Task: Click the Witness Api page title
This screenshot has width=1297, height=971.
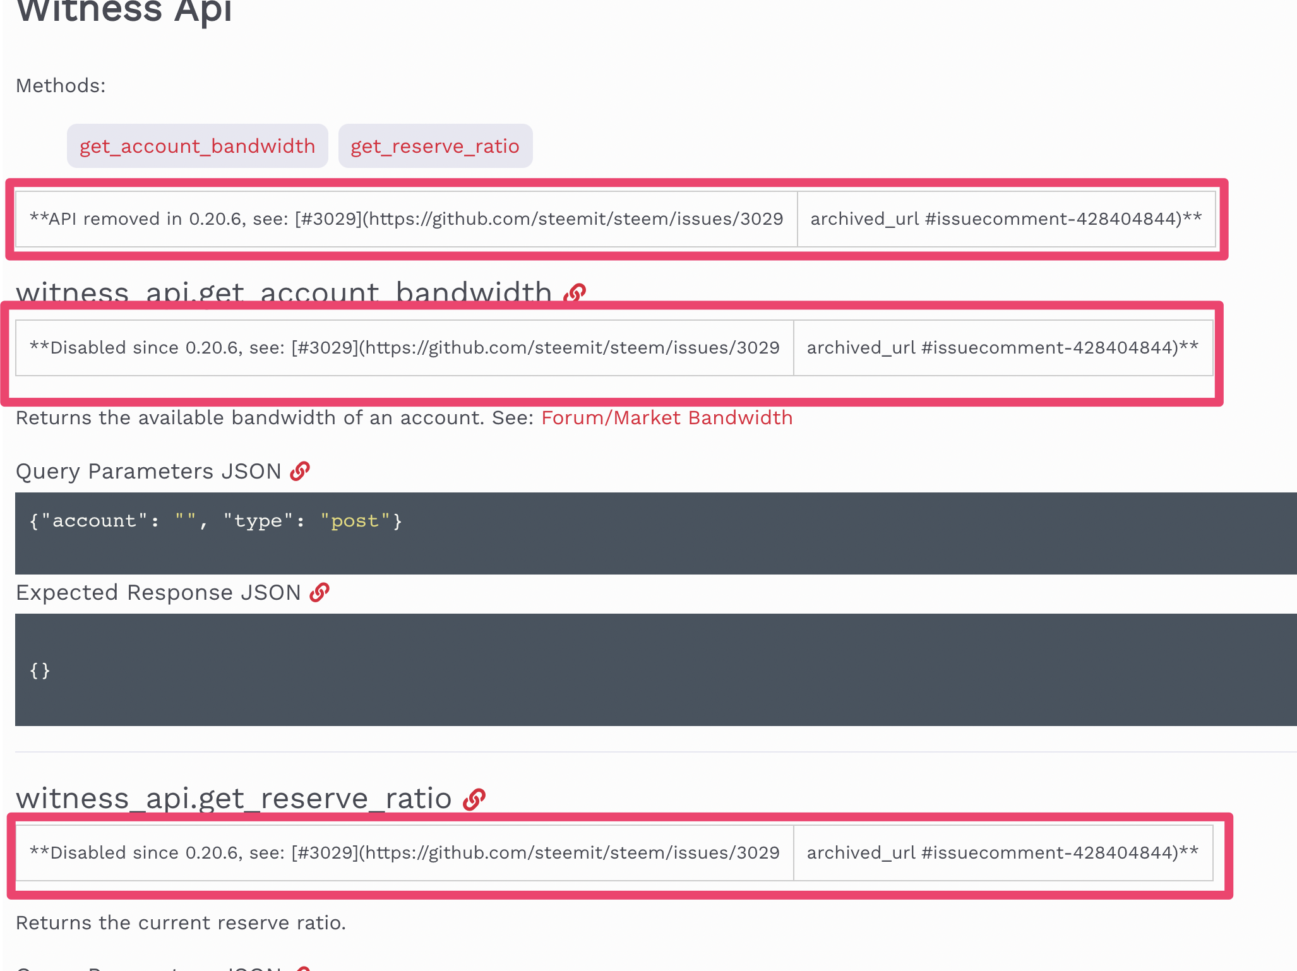Action: (124, 11)
